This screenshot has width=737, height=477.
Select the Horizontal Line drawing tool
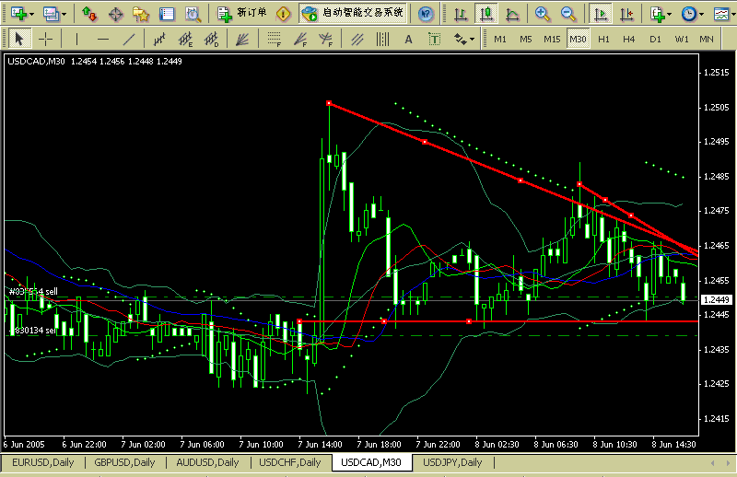(x=103, y=39)
